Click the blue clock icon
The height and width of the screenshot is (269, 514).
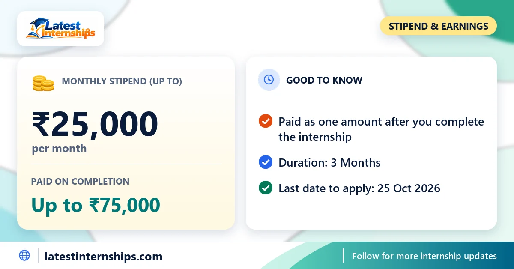269,80
